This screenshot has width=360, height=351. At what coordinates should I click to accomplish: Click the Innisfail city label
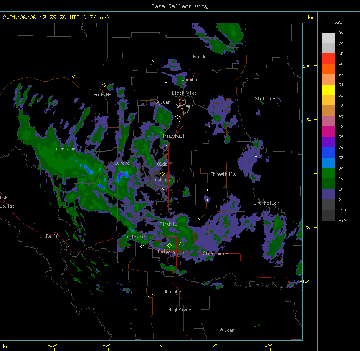pyautogui.click(x=173, y=136)
